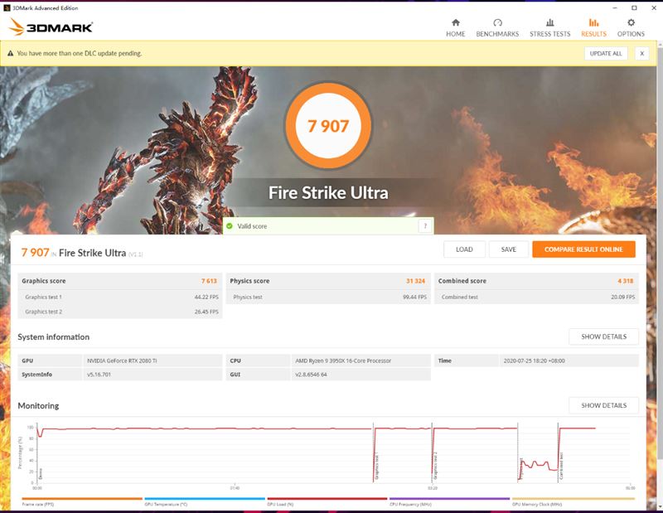
Task: Click the System information heading
Action: pyautogui.click(x=53, y=337)
